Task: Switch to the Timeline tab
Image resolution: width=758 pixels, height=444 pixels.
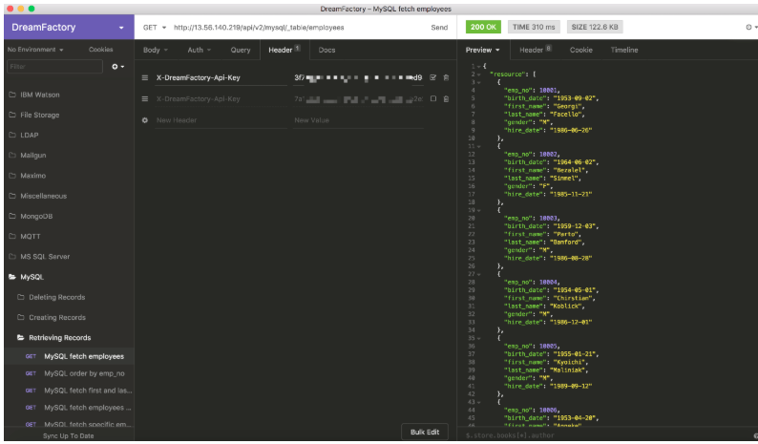Action: pyautogui.click(x=624, y=50)
